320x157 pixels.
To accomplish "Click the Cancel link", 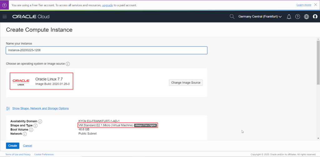I will point(27,145).
